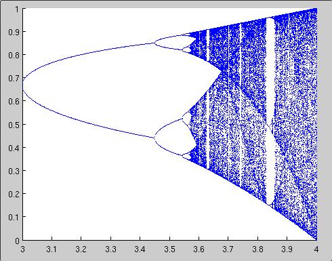Select the y-axis label 0.8

click(x=14, y=55)
